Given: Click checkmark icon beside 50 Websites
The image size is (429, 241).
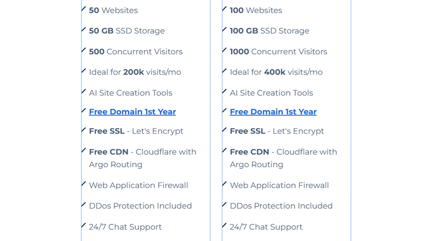Looking at the screenshot, I should click(x=84, y=9).
